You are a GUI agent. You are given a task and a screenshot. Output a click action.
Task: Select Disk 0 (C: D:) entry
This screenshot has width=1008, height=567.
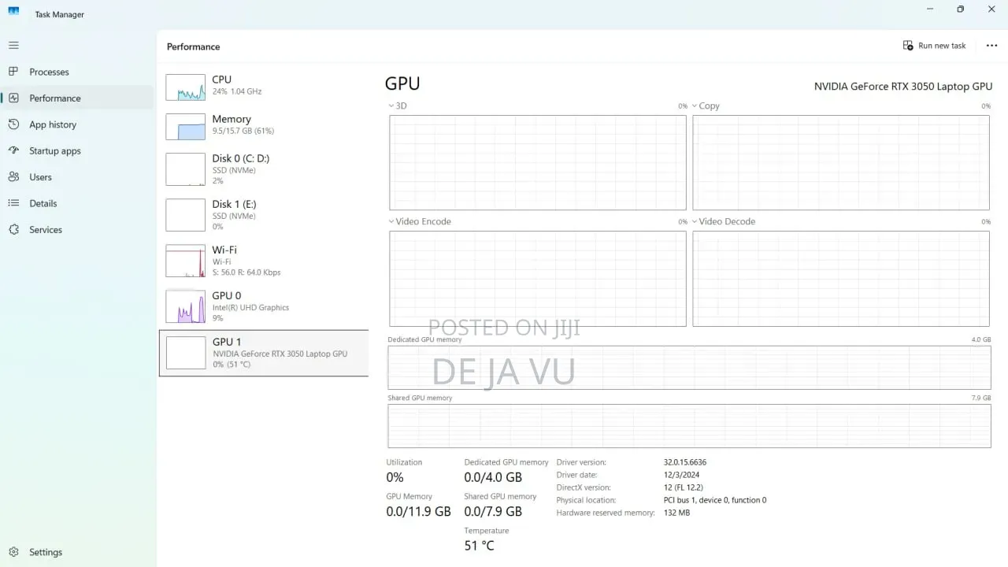(264, 169)
